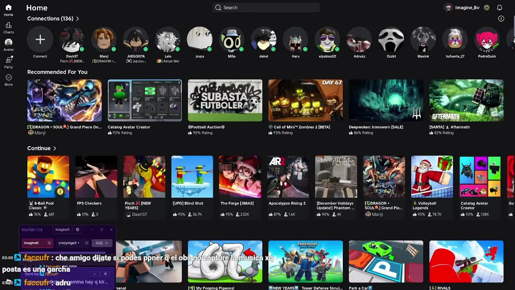Open PedroDukk connection avatar

[x=487, y=39]
